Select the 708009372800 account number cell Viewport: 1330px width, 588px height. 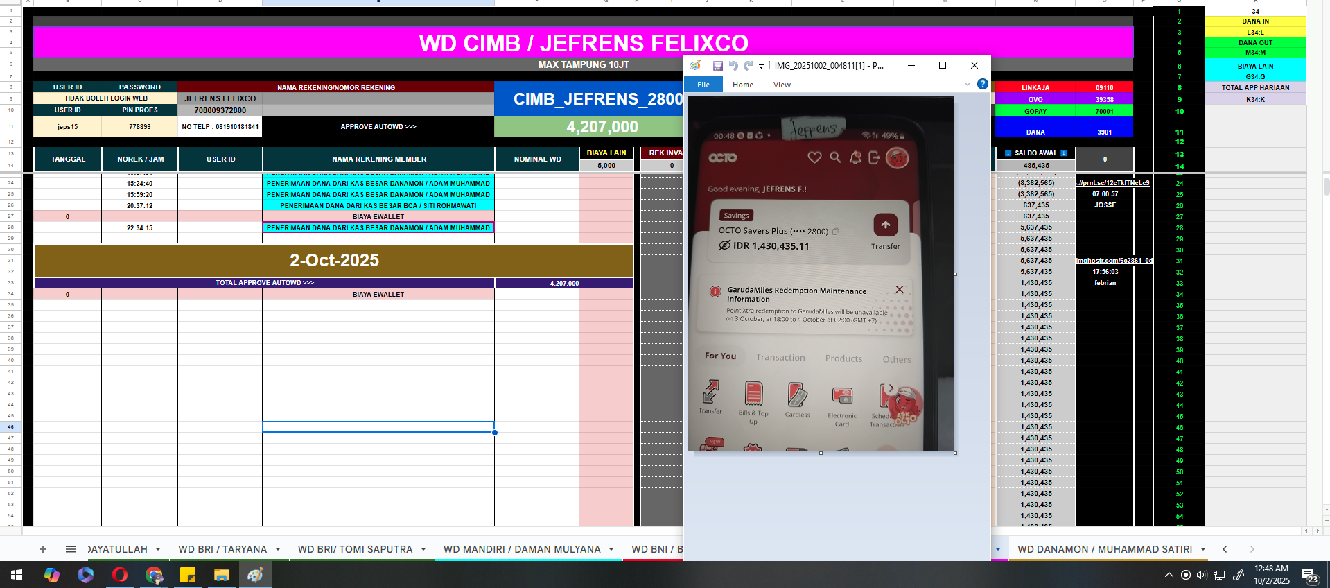click(220, 110)
